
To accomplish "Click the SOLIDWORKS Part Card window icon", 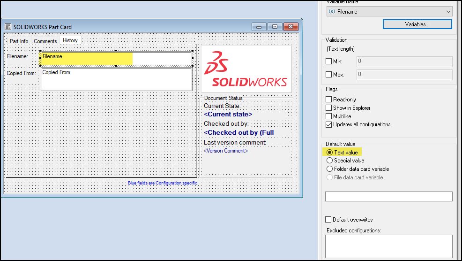I will (8, 27).
